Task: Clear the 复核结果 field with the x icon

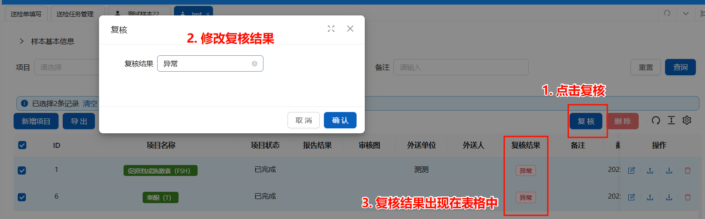Action: coord(254,64)
